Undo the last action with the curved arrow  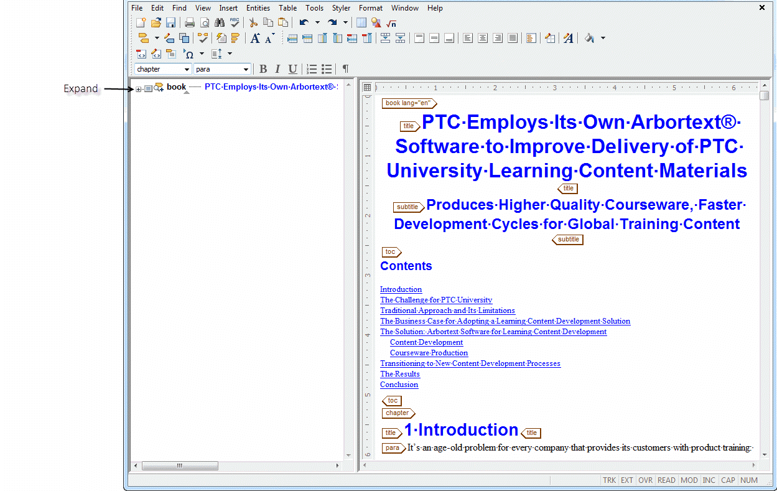(304, 22)
